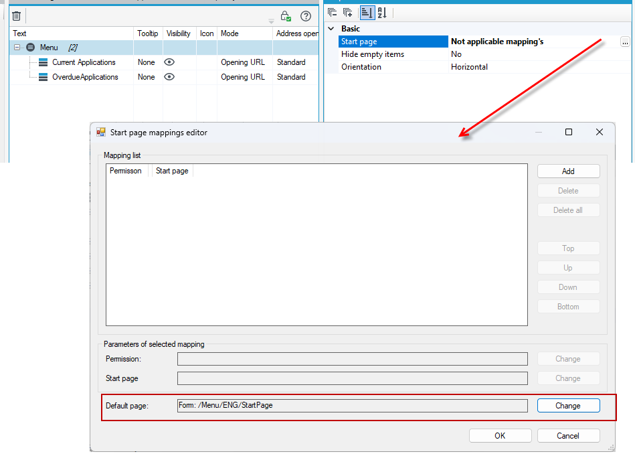Click the Visibility column header
Viewport: 635px width, 456px height.
click(179, 33)
